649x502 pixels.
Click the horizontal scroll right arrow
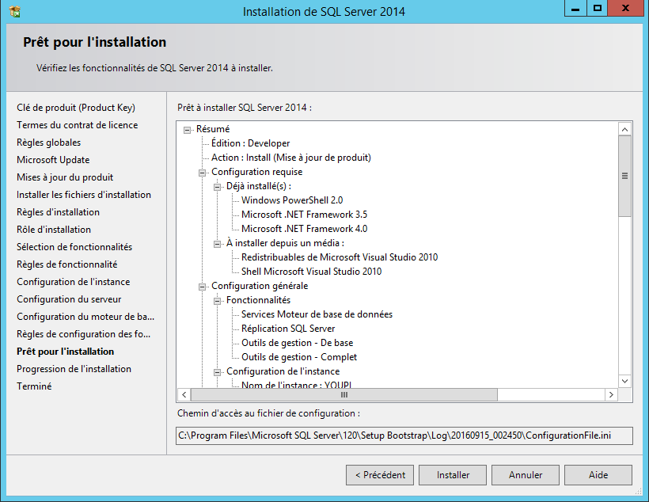(611, 395)
